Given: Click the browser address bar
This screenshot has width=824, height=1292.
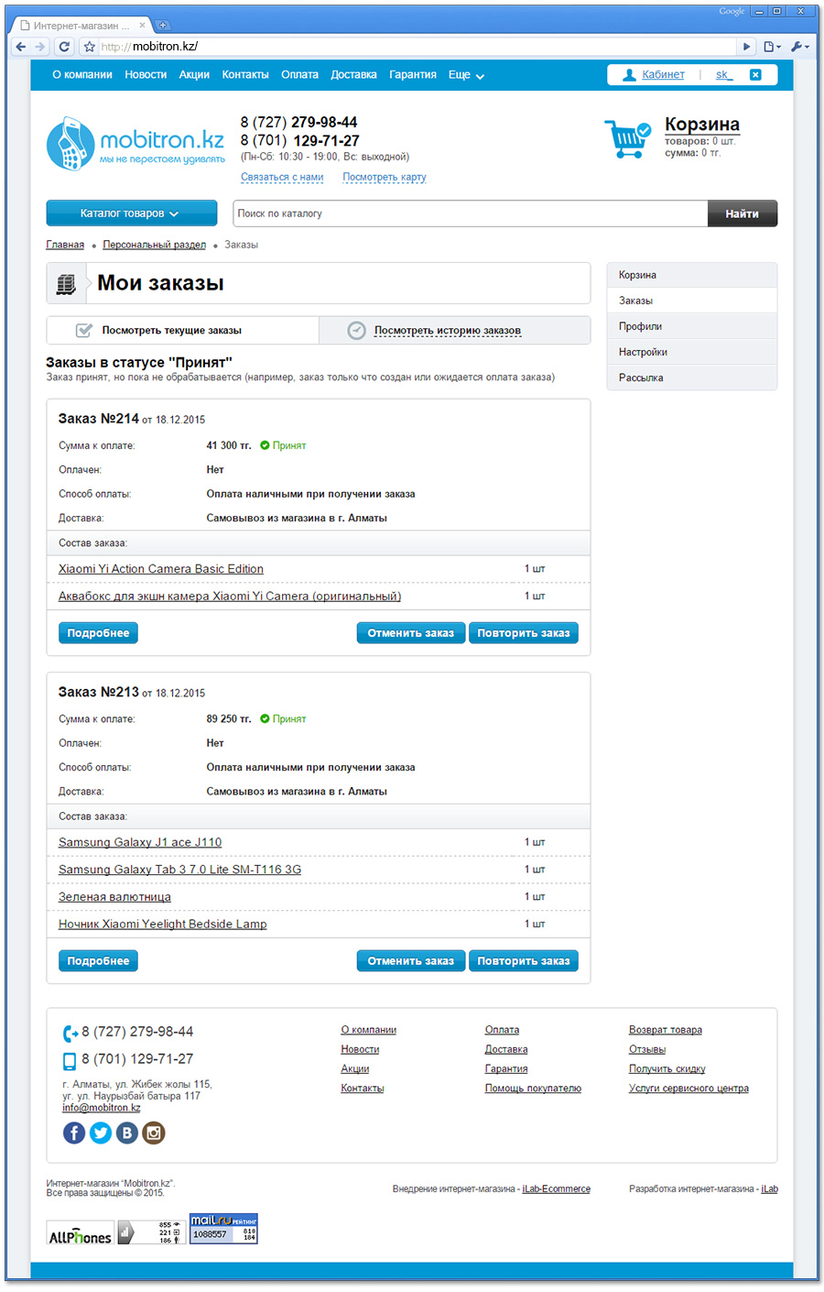Looking at the screenshot, I should (x=417, y=47).
